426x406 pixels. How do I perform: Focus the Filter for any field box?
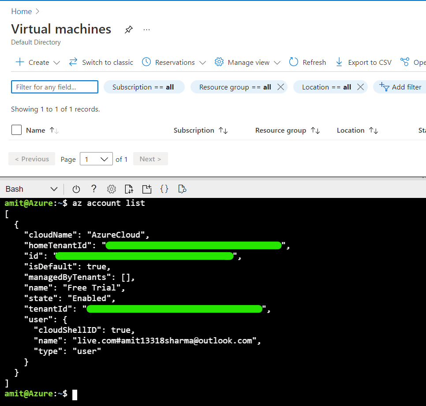tap(55, 87)
